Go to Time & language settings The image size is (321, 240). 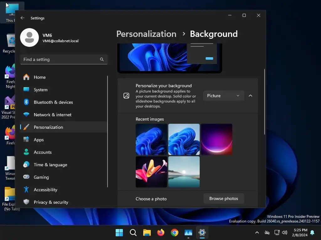[63, 164]
